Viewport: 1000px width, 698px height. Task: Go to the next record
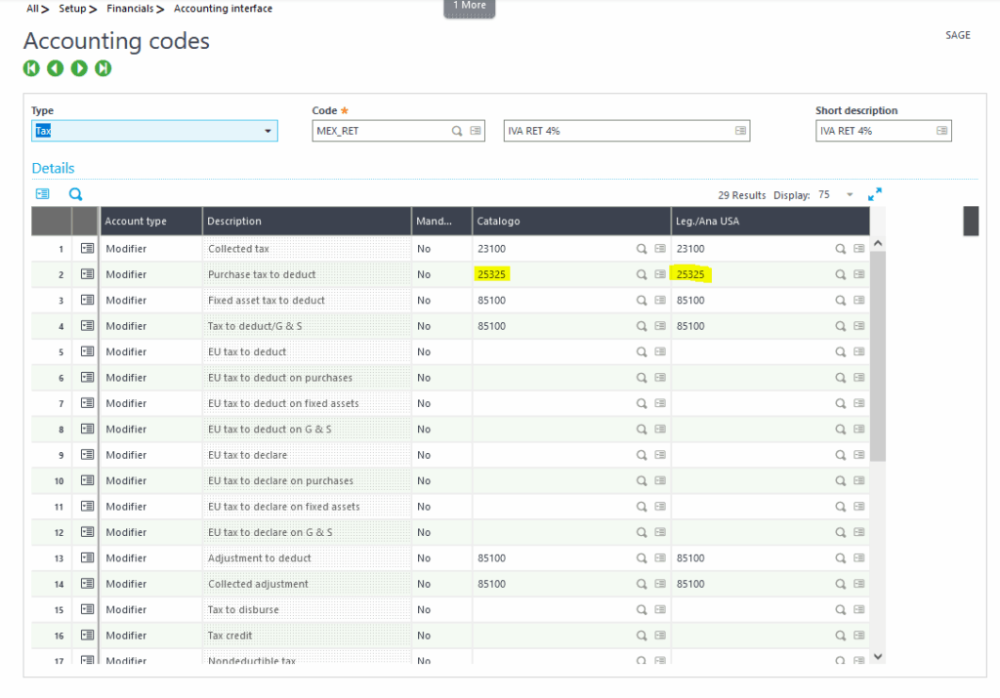[79, 68]
